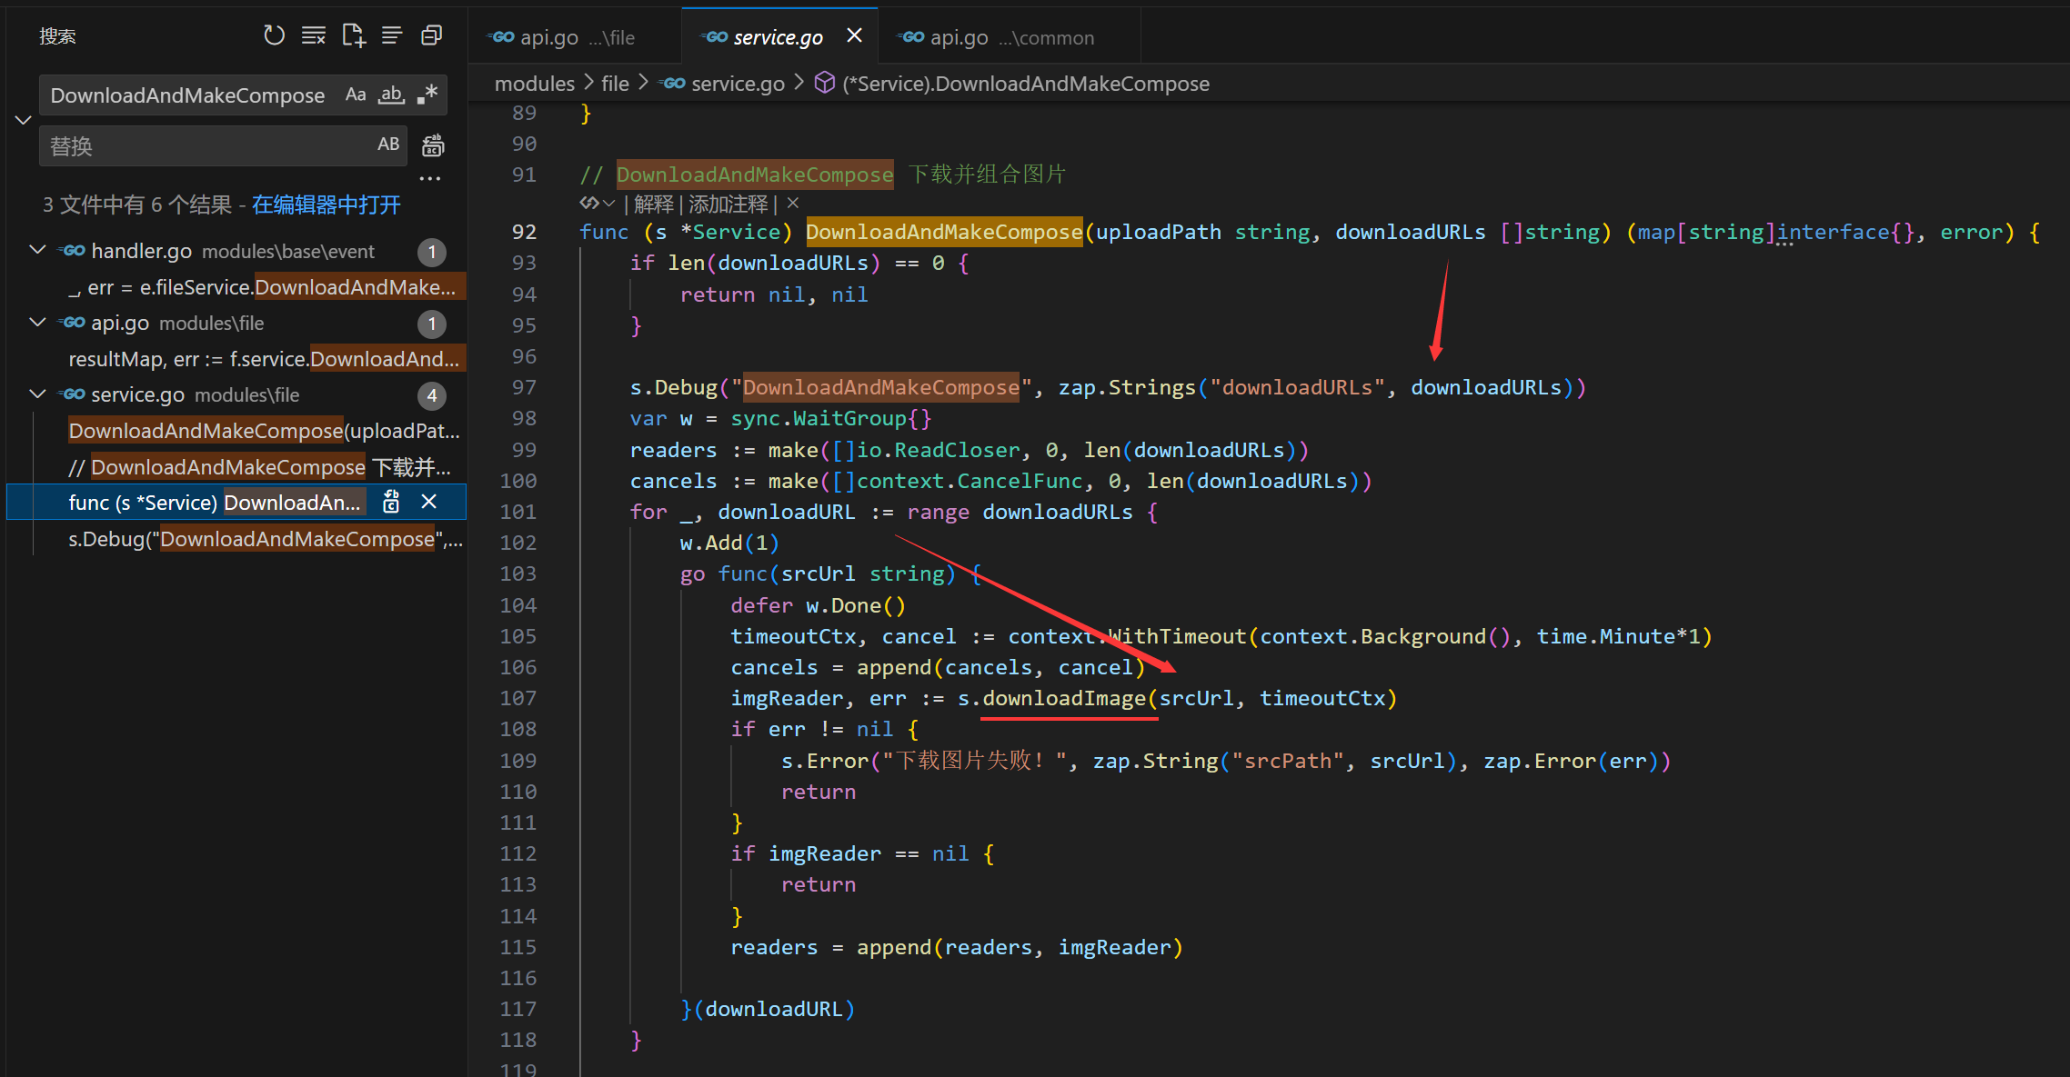Open new search editor icon
The height and width of the screenshot is (1077, 2070).
point(353,35)
